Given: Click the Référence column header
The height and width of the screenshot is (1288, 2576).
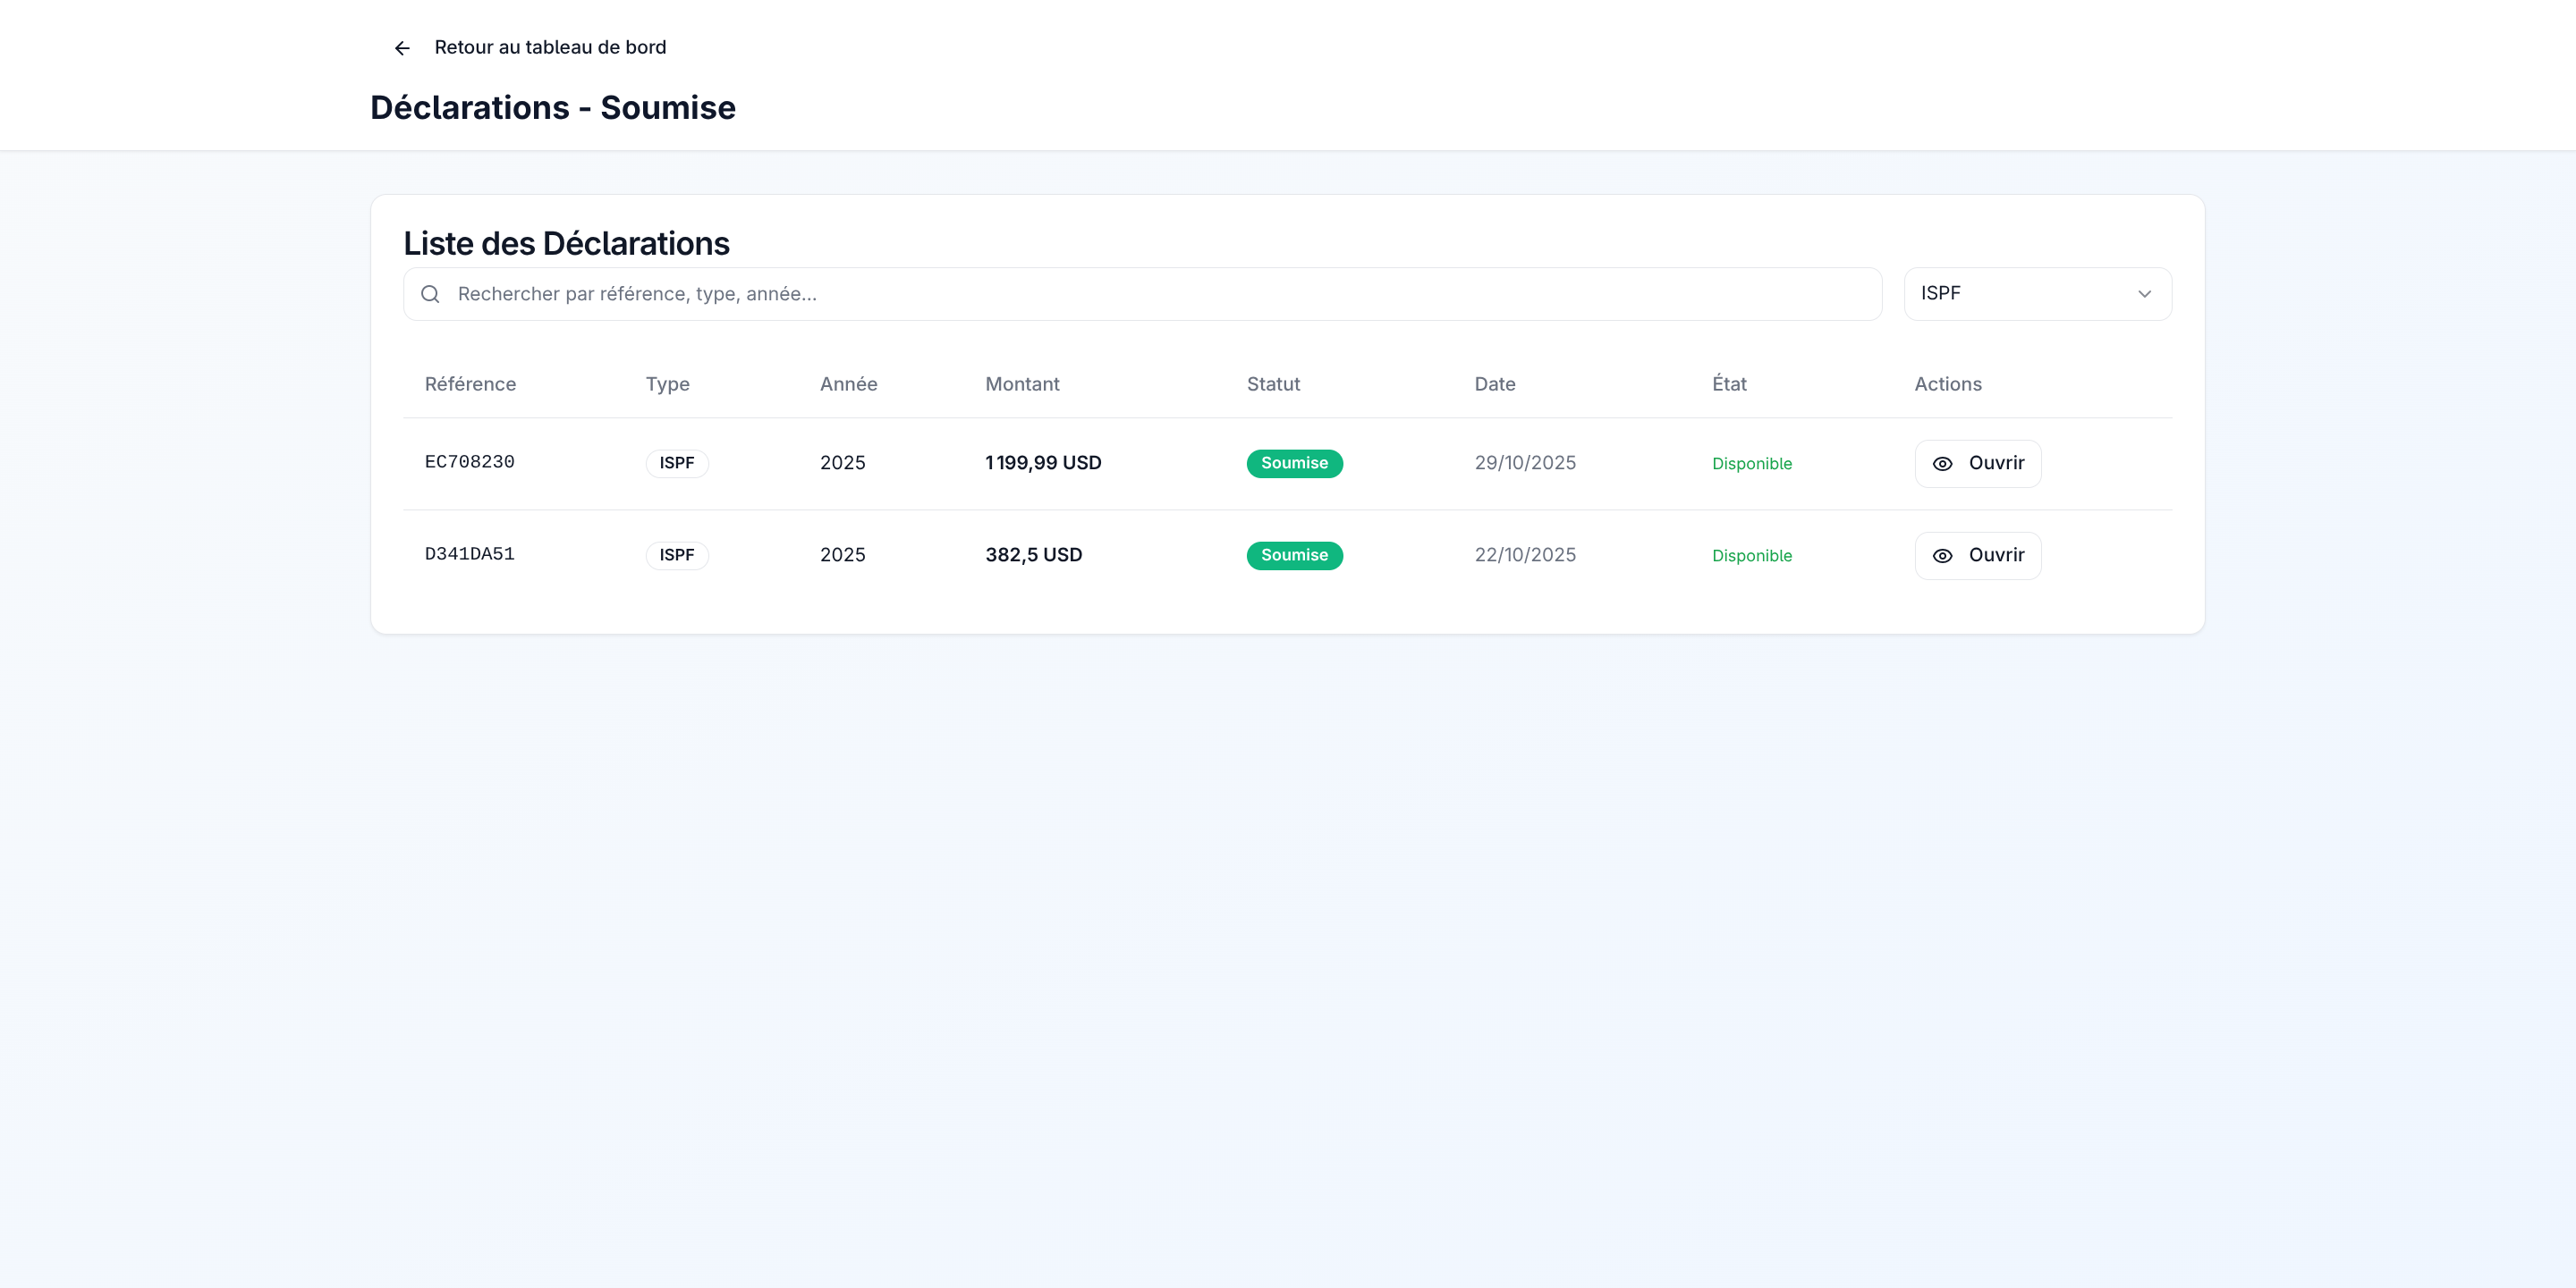Looking at the screenshot, I should pos(470,383).
